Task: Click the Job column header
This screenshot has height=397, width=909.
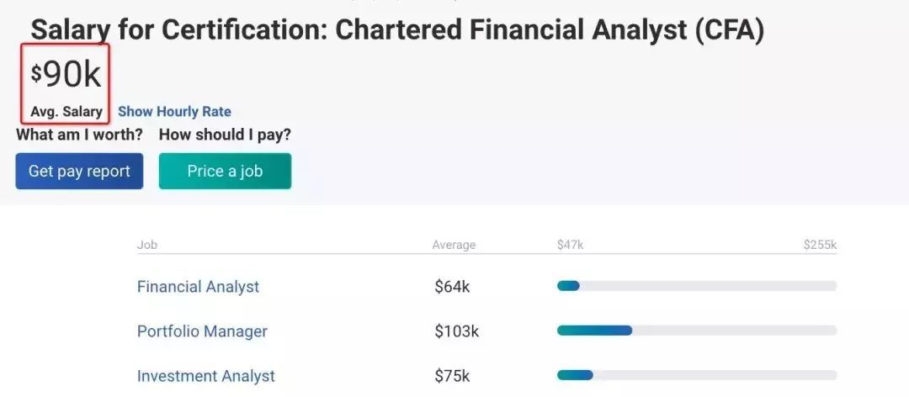Action: pyautogui.click(x=147, y=246)
